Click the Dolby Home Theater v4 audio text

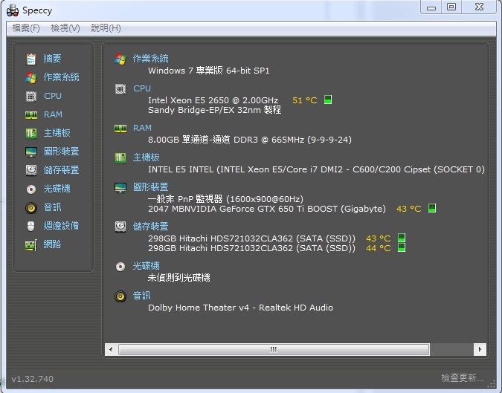pyautogui.click(x=240, y=308)
